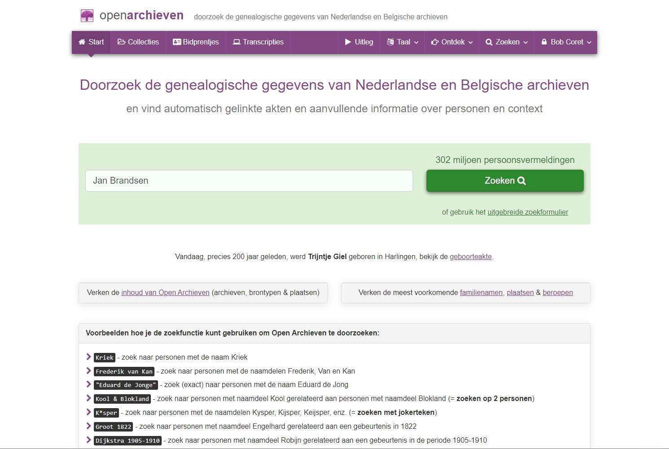Expand the Zoeken dropdown in the navbar
Viewport: 669px width, 449px height.
(506, 42)
